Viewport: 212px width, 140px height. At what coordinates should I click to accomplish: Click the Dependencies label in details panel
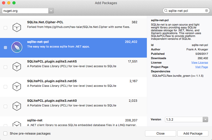pyautogui.click(x=161, y=71)
